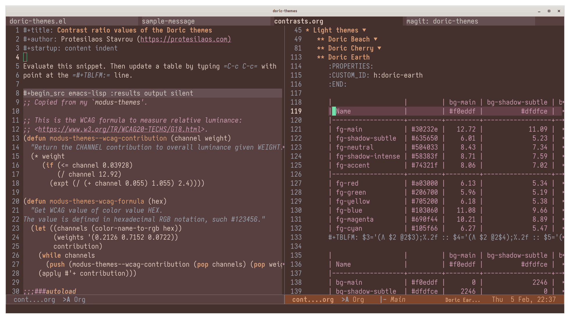The width and height of the screenshot is (570, 319).
Task: Expand the Light themes heading triangle
Action: (364, 30)
